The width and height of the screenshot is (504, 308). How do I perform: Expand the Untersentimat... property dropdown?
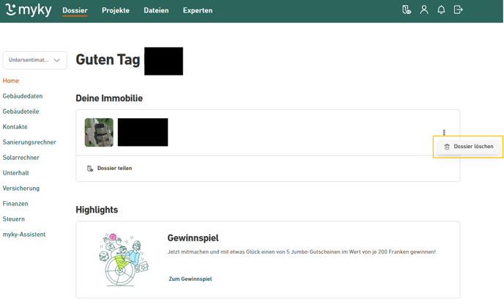tap(34, 60)
